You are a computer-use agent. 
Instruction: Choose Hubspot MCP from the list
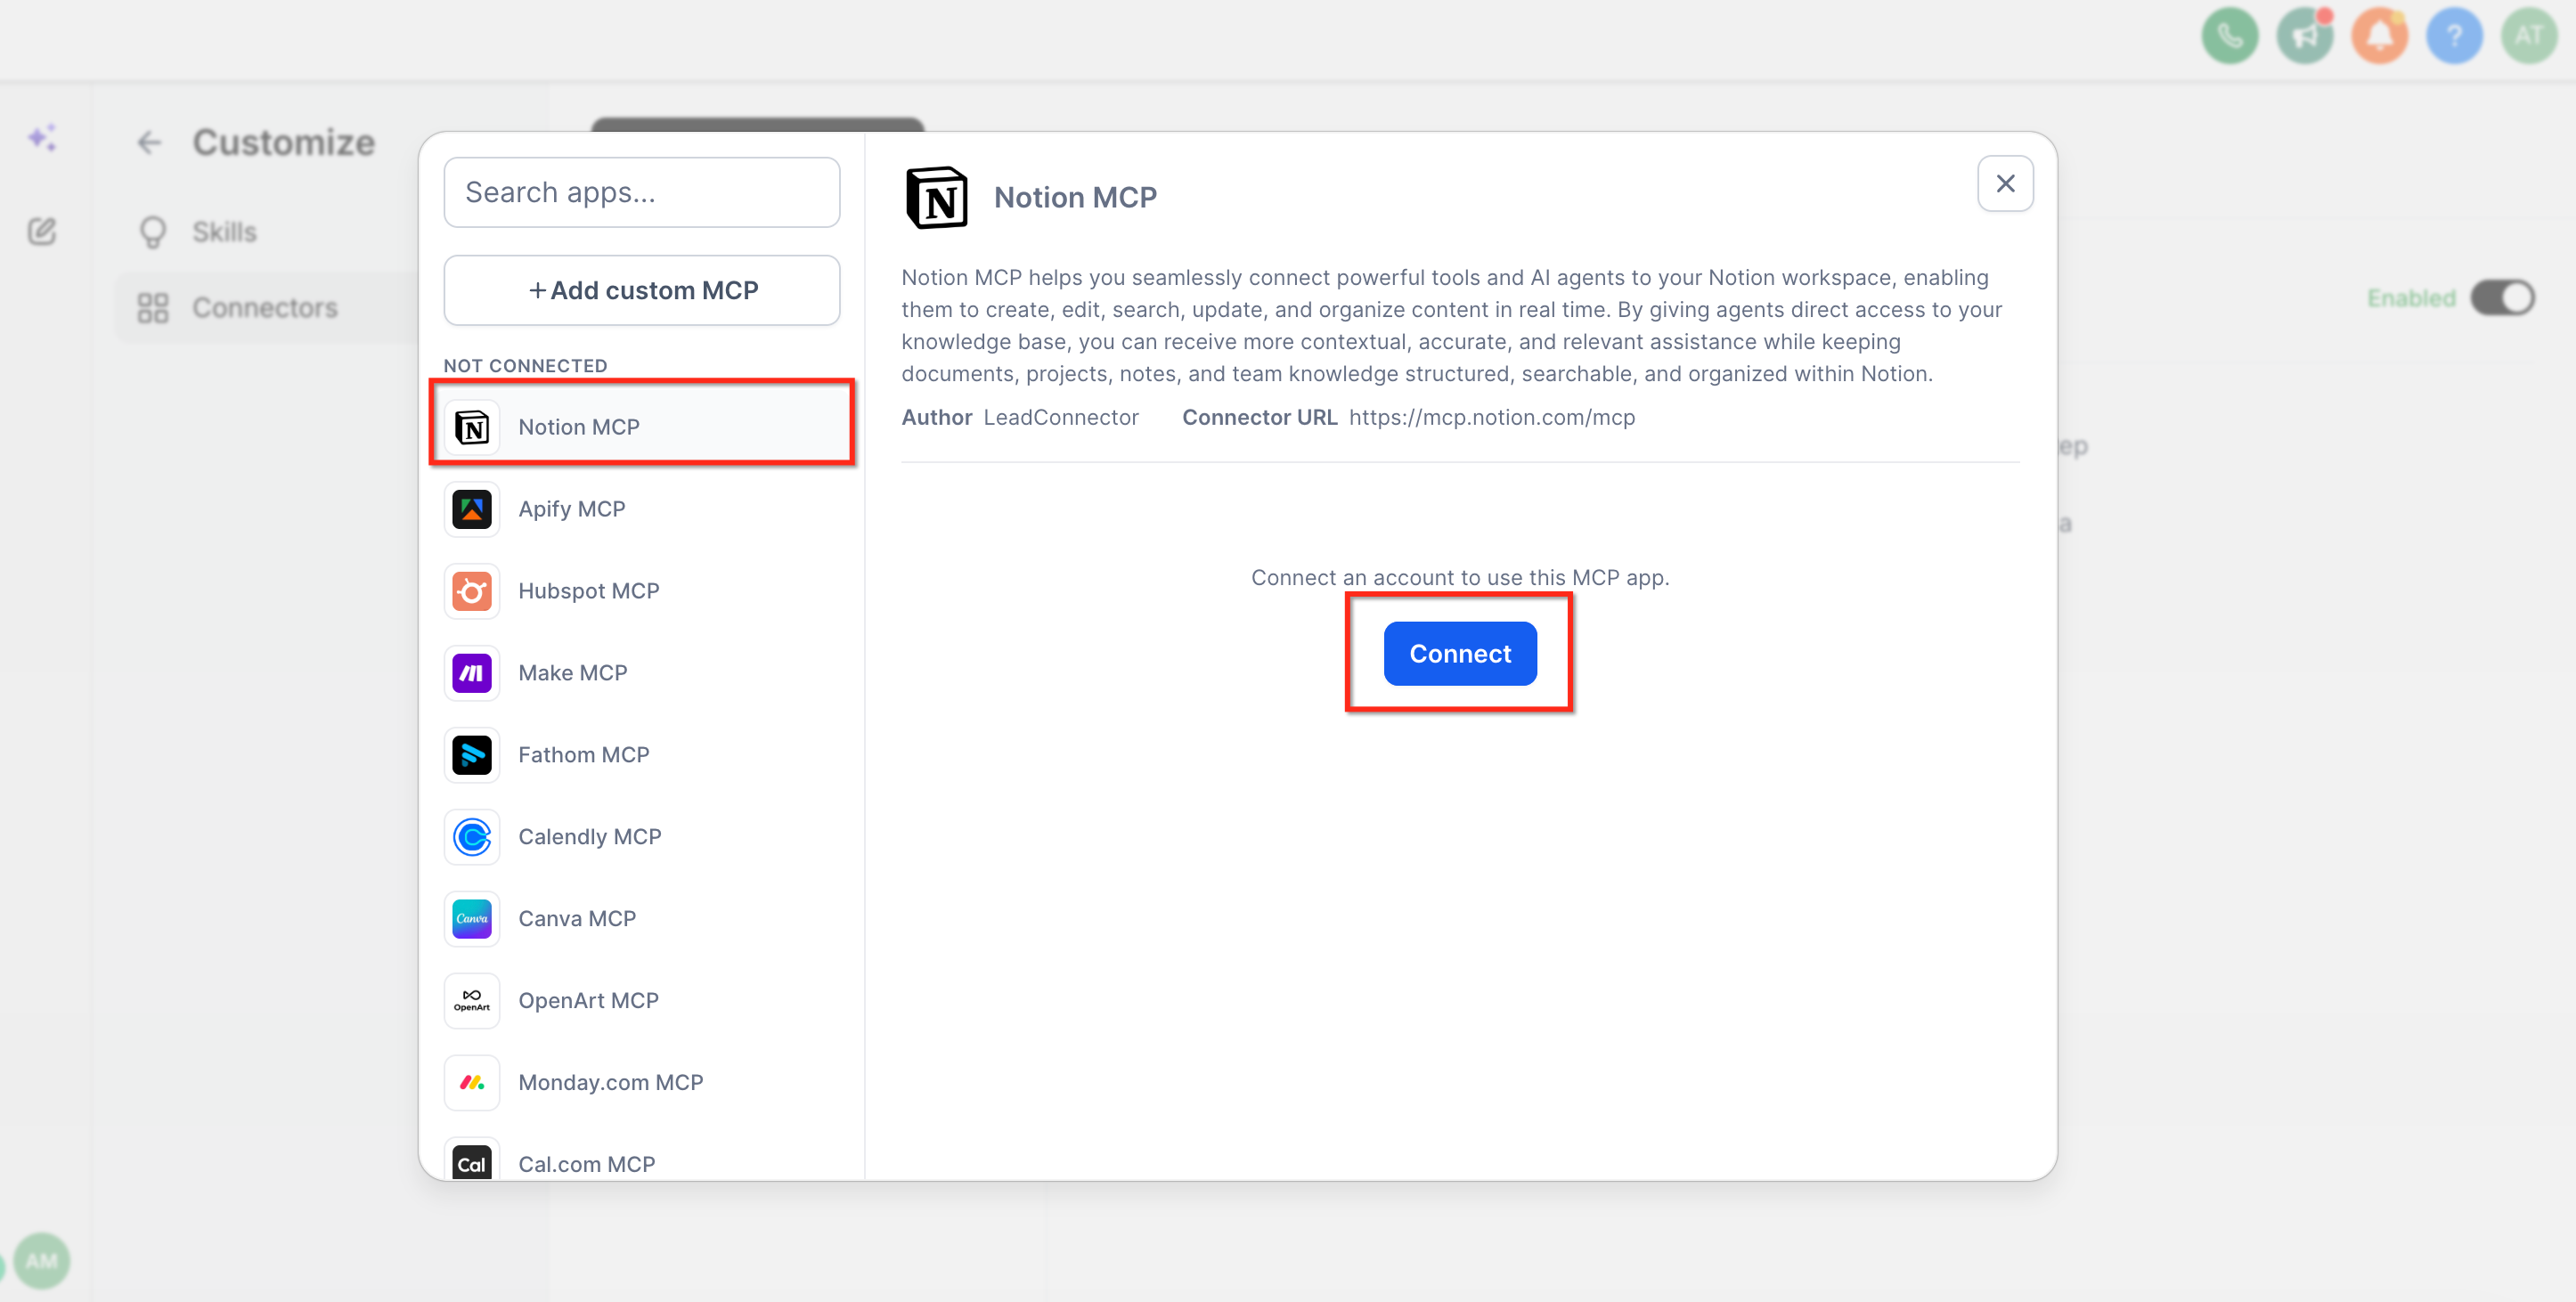642,592
